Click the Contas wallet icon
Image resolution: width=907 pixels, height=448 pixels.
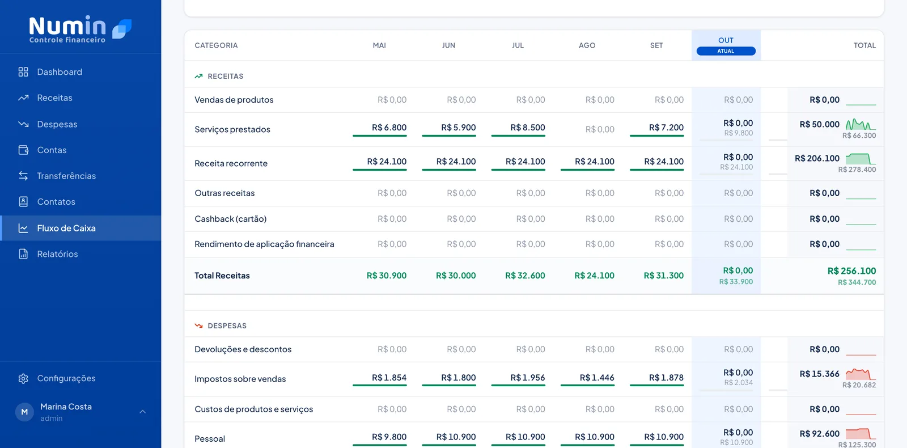23,150
